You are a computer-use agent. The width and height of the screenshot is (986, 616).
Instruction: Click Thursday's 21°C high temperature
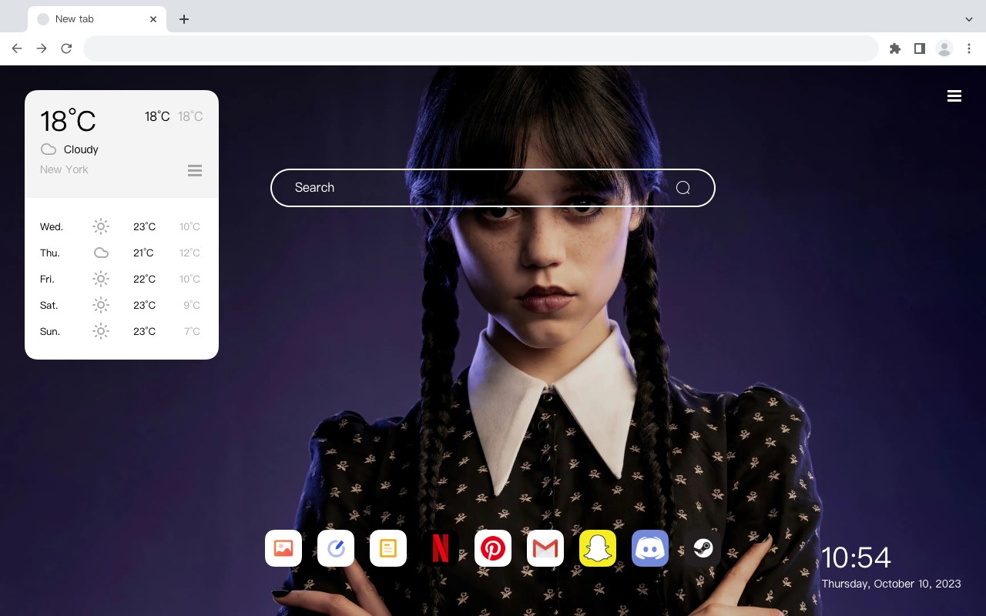144,253
